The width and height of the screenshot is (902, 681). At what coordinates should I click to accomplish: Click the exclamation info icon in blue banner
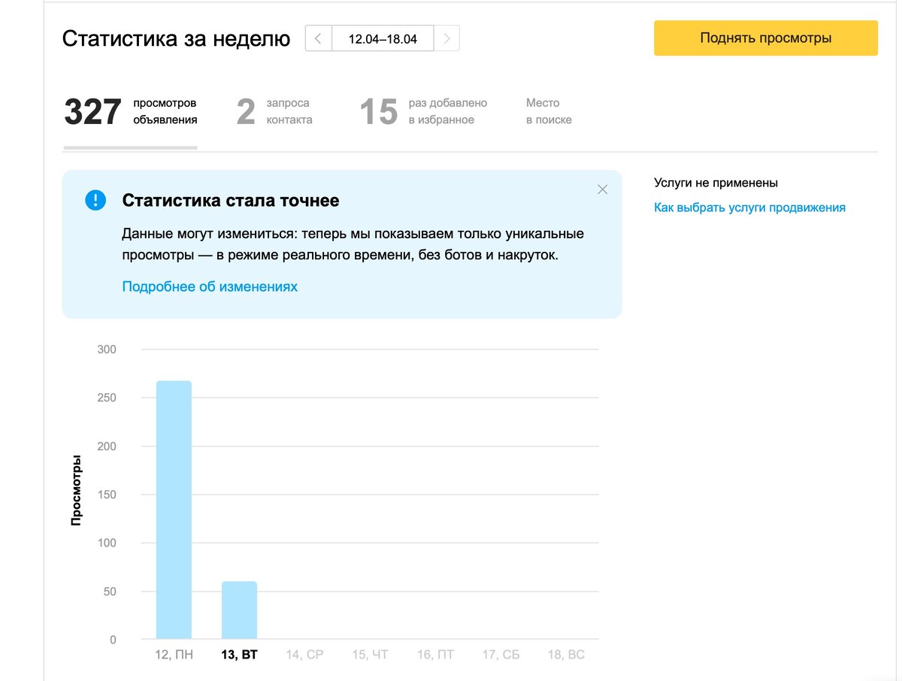pyautogui.click(x=95, y=201)
